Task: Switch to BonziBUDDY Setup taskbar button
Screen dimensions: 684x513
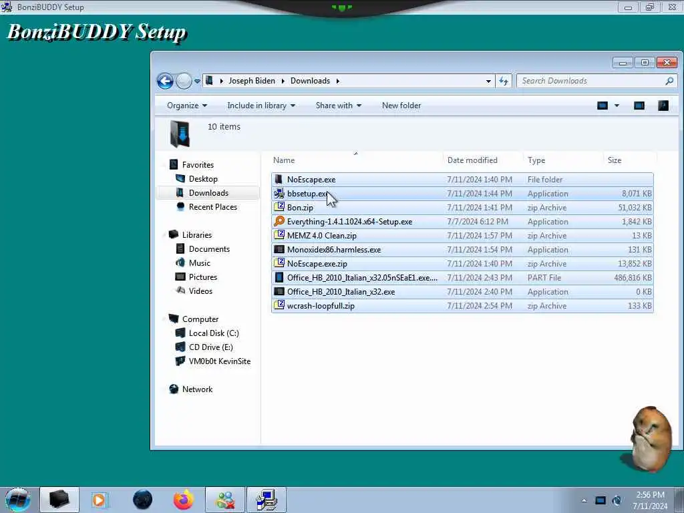Action: click(x=267, y=500)
